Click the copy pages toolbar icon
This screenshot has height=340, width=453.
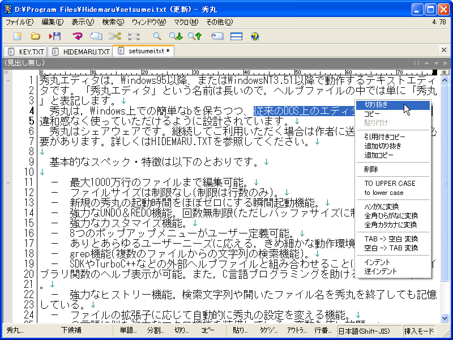(96, 36)
